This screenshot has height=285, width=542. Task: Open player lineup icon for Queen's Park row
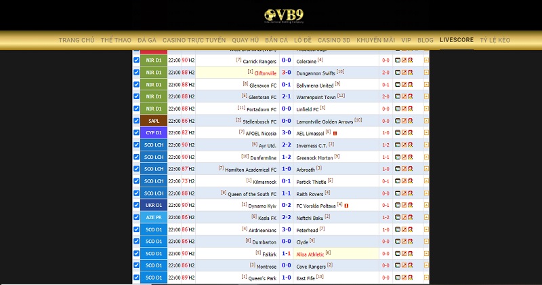pos(411,278)
